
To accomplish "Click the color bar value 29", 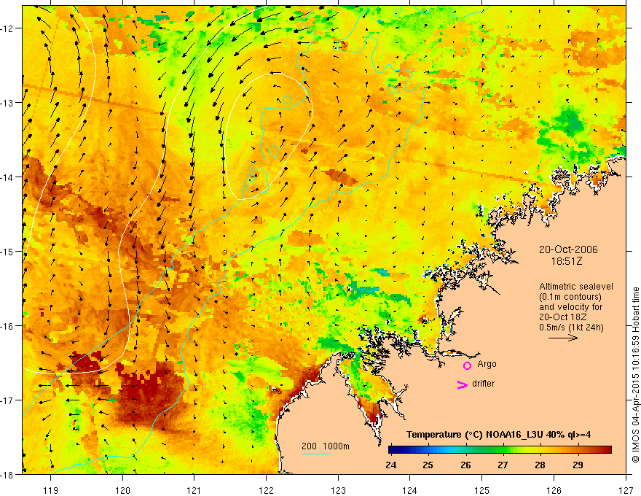I will click(578, 465).
